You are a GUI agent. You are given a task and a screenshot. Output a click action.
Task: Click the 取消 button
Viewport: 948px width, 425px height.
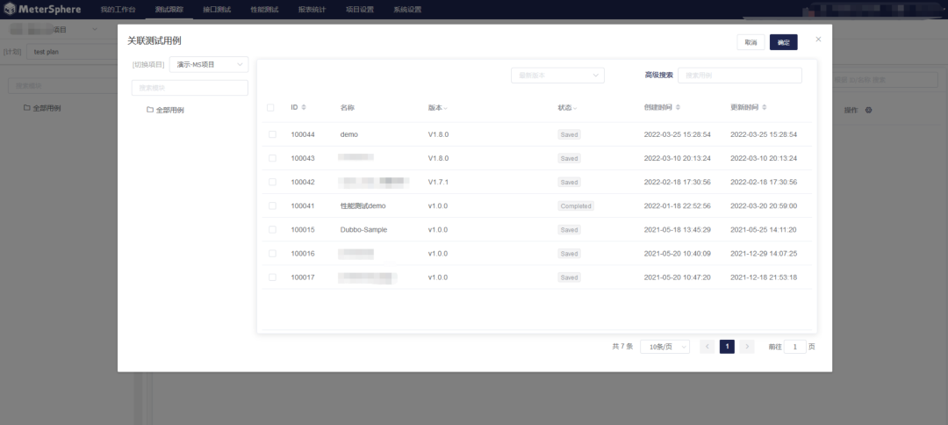pyautogui.click(x=750, y=42)
